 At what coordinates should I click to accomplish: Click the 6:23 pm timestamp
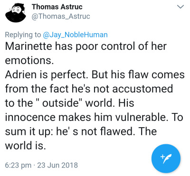click(18, 165)
